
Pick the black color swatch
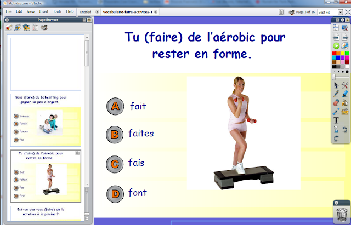[x=334, y=67]
